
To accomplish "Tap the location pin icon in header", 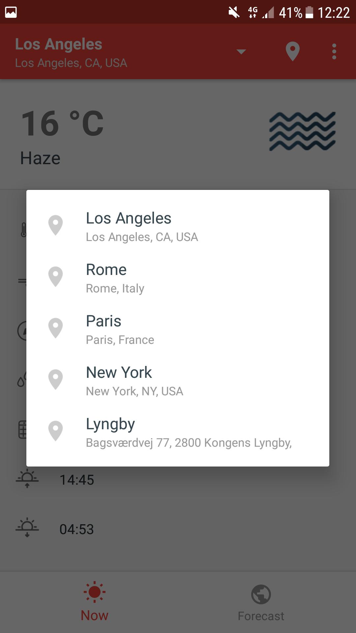I will click(x=292, y=51).
